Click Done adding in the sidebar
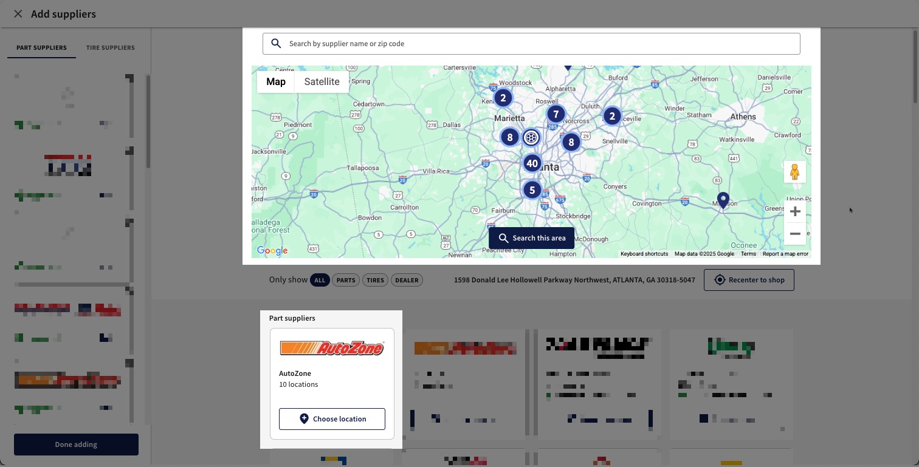This screenshot has width=919, height=467. coord(75,444)
